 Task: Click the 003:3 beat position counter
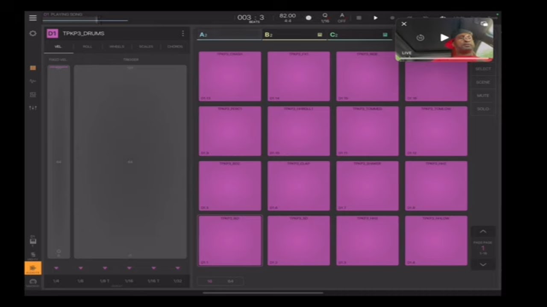(x=251, y=17)
